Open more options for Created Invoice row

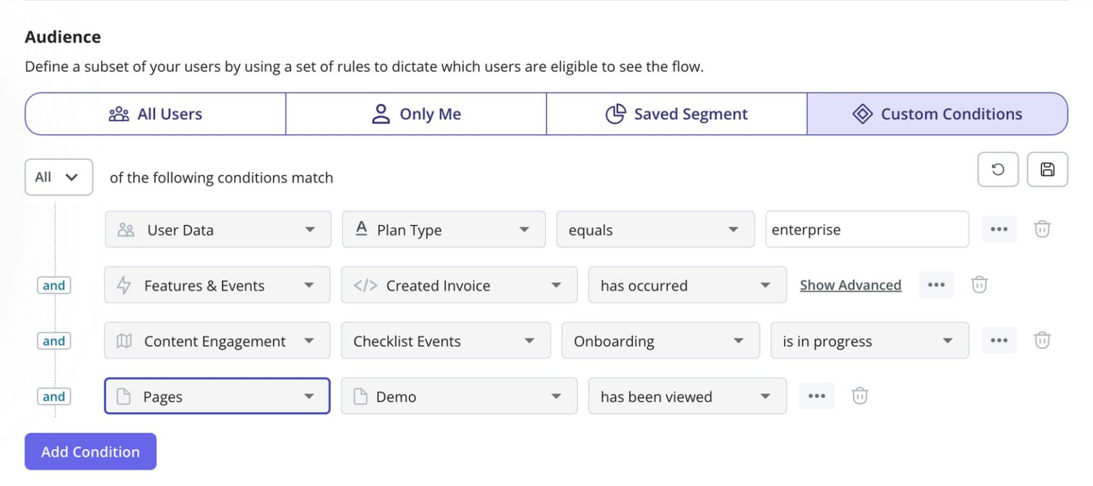tap(936, 285)
